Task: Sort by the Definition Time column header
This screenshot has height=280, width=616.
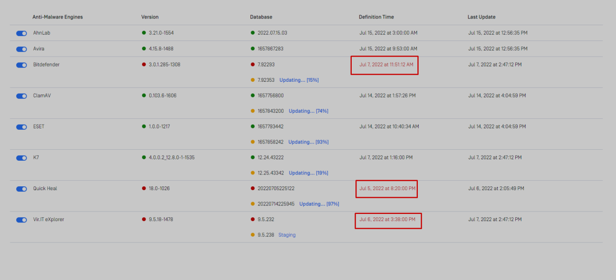Action: 376,17
